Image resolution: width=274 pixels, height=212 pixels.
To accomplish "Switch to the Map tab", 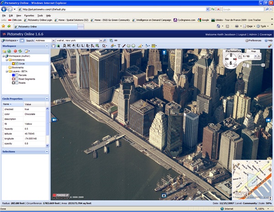I will click(x=253, y=51).
